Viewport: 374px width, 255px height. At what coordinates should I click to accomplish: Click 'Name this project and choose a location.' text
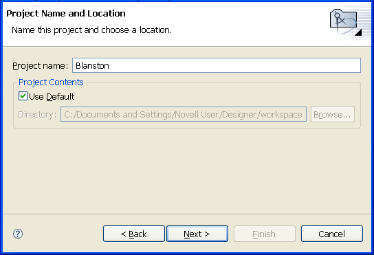pos(91,30)
